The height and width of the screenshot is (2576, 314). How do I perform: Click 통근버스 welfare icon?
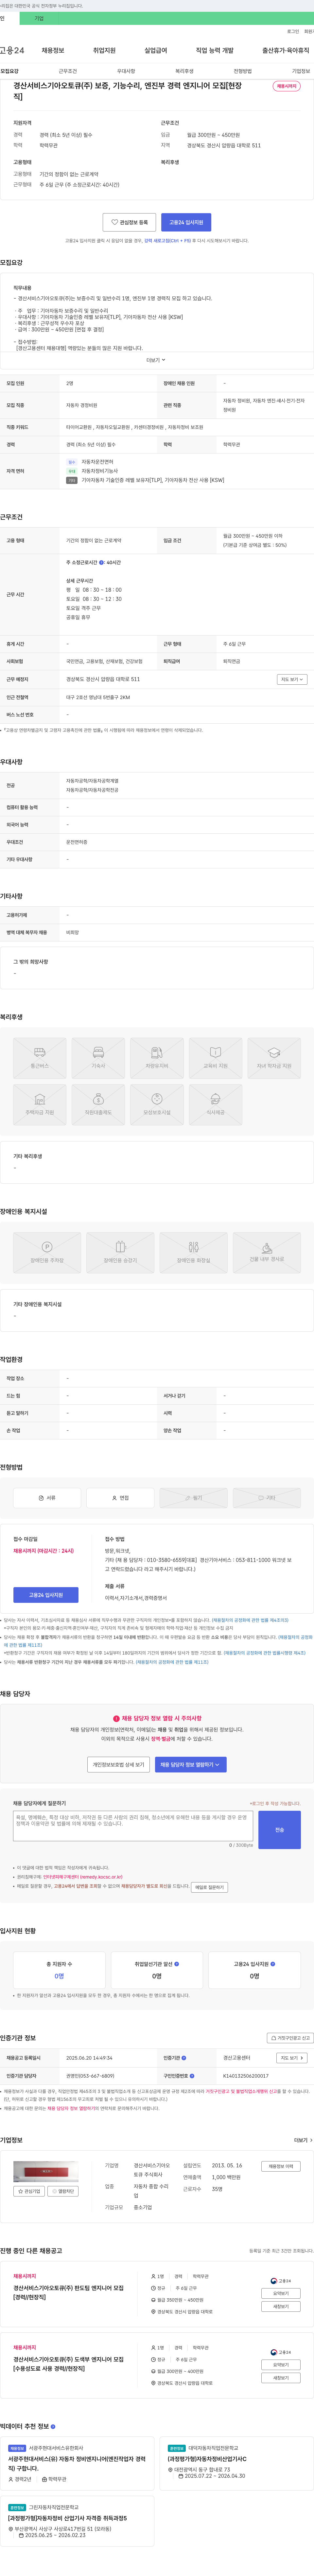[40, 1058]
